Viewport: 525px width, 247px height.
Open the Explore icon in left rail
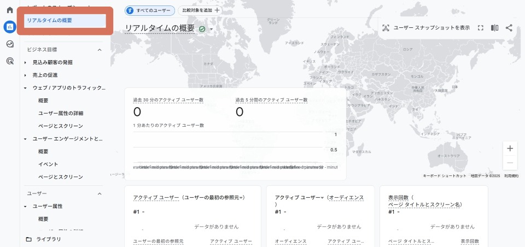tap(10, 44)
